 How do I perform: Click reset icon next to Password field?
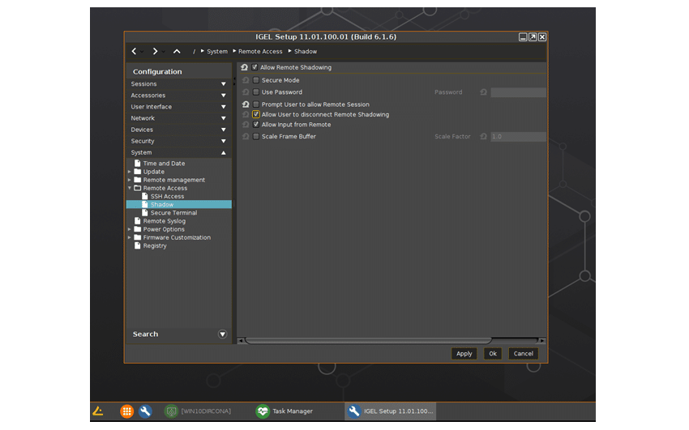pos(483,92)
